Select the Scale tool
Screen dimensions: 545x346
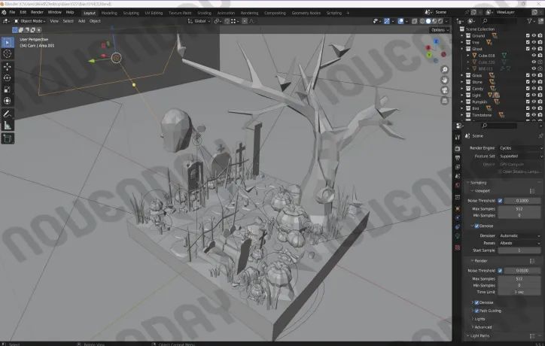(8, 90)
